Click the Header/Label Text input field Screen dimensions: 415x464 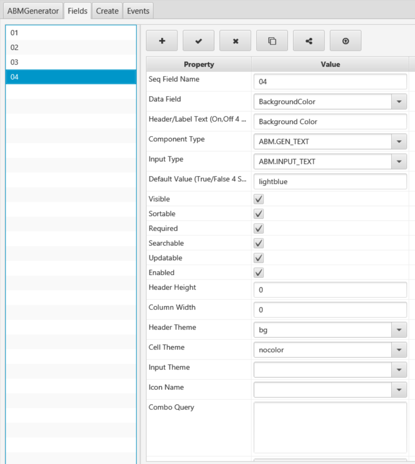click(330, 122)
